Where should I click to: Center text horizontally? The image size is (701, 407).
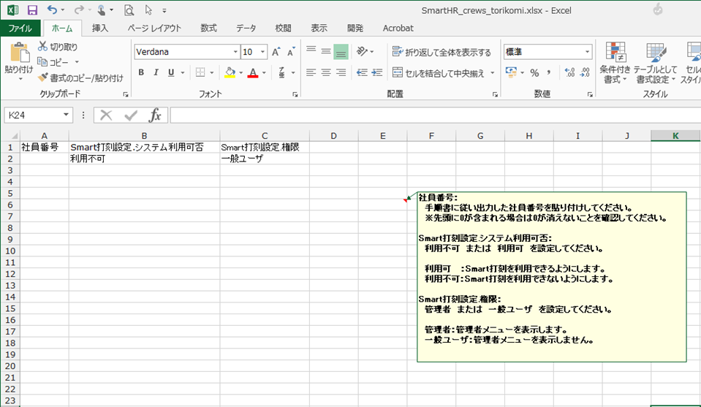326,72
